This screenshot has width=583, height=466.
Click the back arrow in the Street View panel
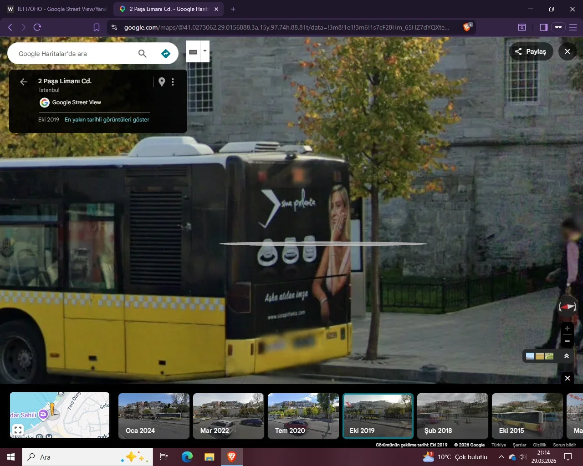[x=24, y=82]
